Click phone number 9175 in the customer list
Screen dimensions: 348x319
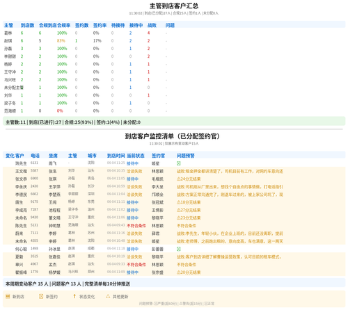click(34, 202)
